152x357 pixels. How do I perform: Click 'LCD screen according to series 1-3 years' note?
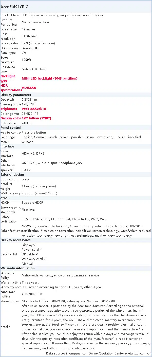63,287
